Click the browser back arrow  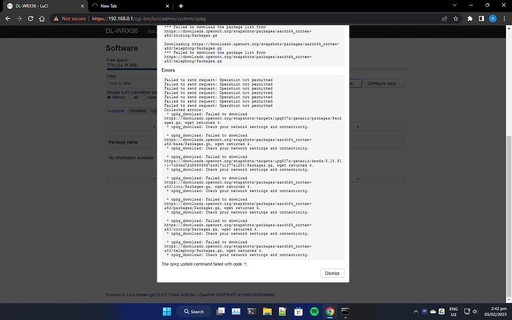coord(8,18)
